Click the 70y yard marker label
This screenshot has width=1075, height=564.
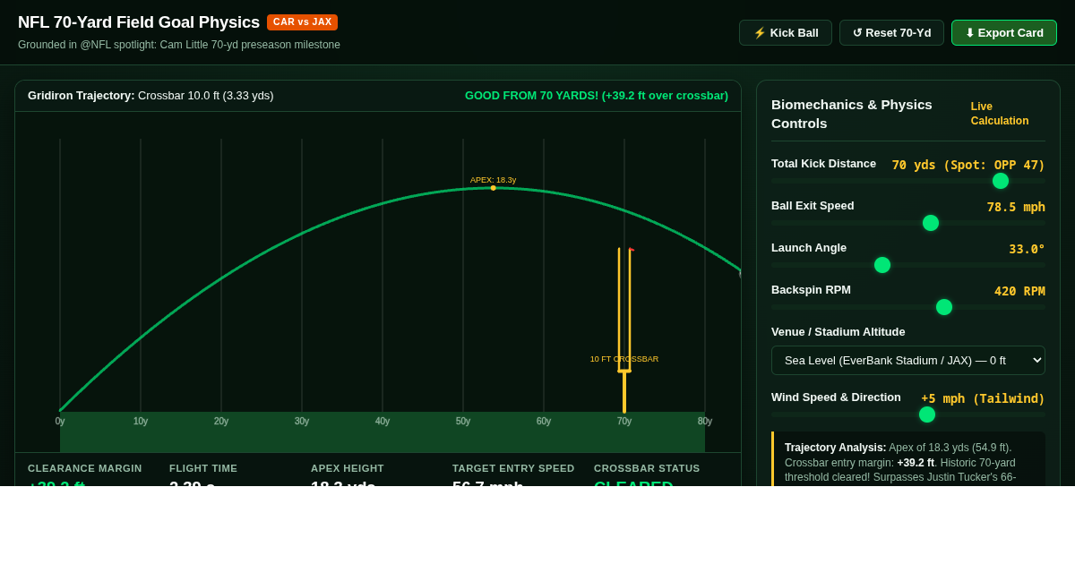624,421
